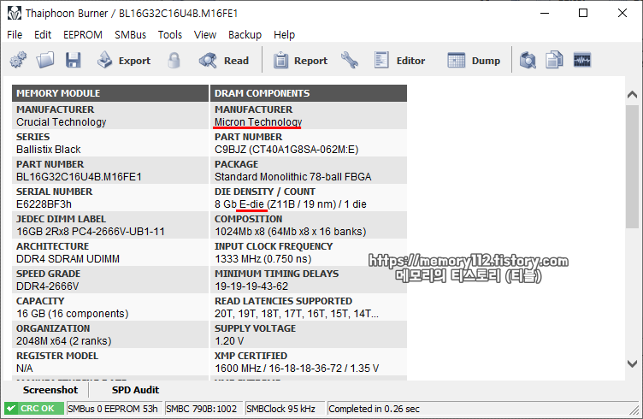Save dump using the floppy disk icon
The width and height of the screenshot is (643, 419).
click(73, 60)
